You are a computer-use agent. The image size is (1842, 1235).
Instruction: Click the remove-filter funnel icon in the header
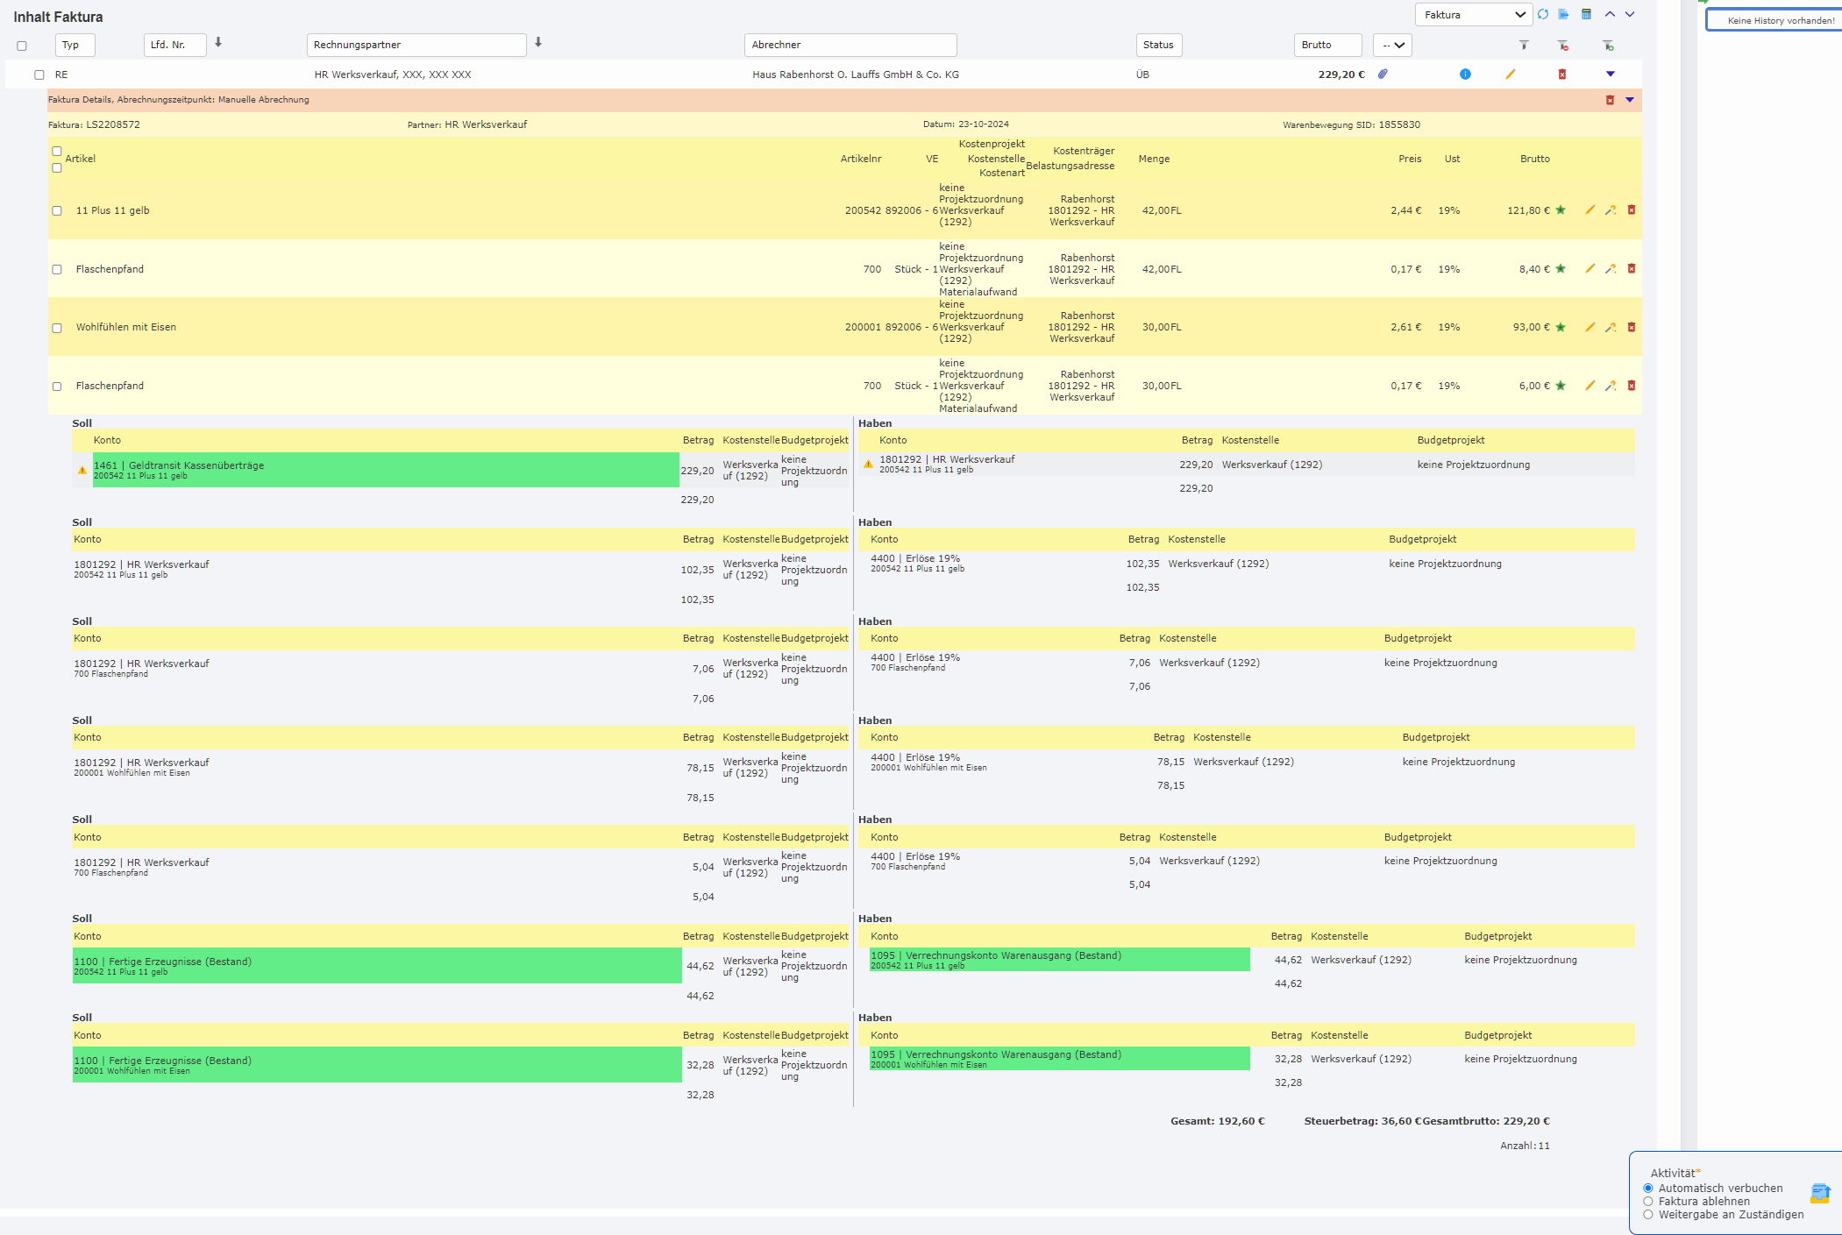pyautogui.click(x=1563, y=45)
